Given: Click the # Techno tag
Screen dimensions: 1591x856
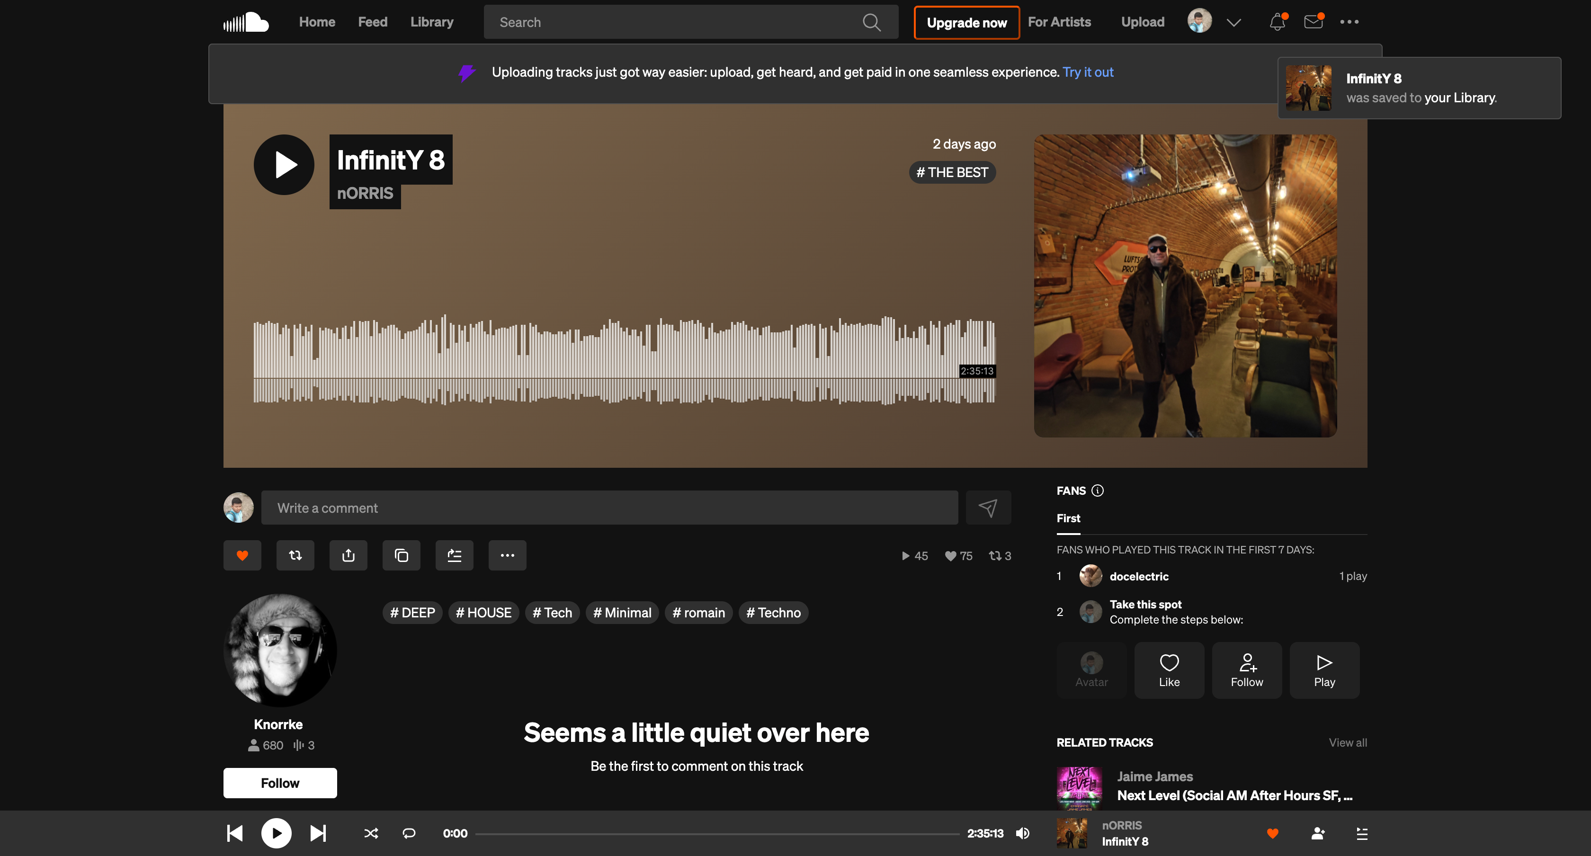Looking at the screenshot, I should pos(773,613).
